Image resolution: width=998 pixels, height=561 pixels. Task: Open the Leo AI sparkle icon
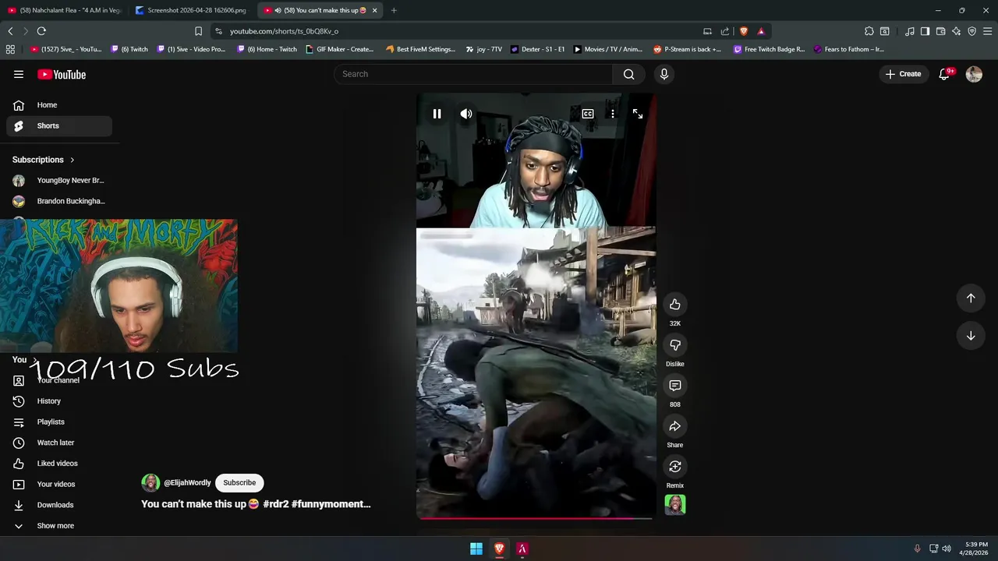click(x=957, y=31)
